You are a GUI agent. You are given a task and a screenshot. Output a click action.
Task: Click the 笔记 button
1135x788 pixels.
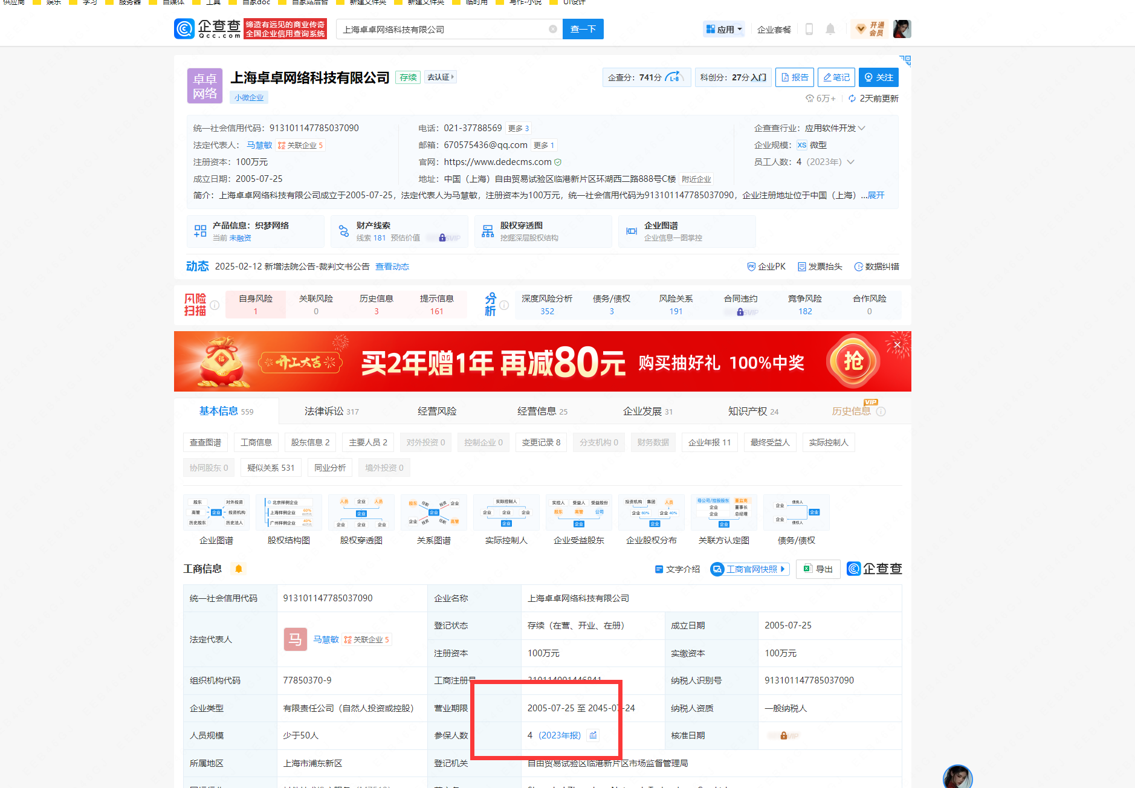[x=836, y=77]
